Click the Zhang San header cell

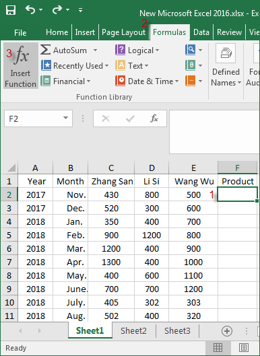[111, 181]
